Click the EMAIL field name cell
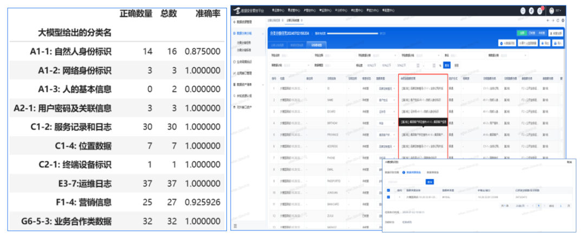Viewport: 585px width, 238px height. (330, 169)
